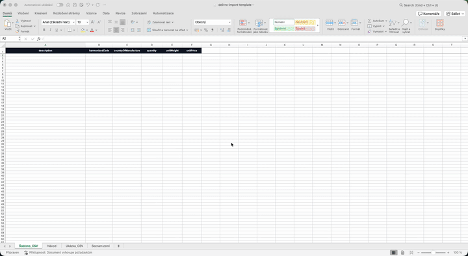Expand the cell styles gallery arrow
468x256 pixels.
(318, 25)
